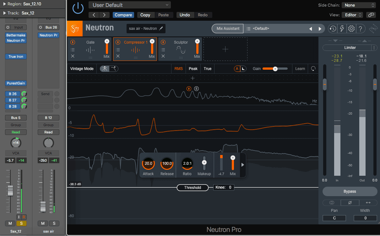Add a band with the plus icon
This screenshot has height=236, width=380.
(x=193, y=78)
